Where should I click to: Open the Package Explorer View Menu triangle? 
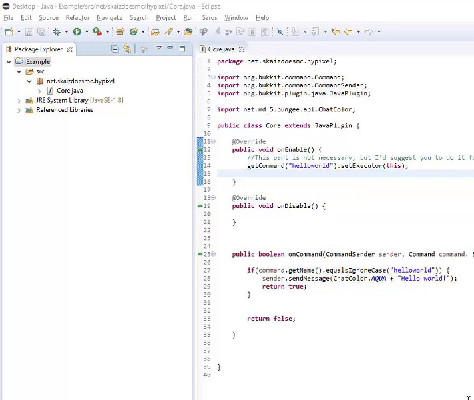click(x=159, y=48)
